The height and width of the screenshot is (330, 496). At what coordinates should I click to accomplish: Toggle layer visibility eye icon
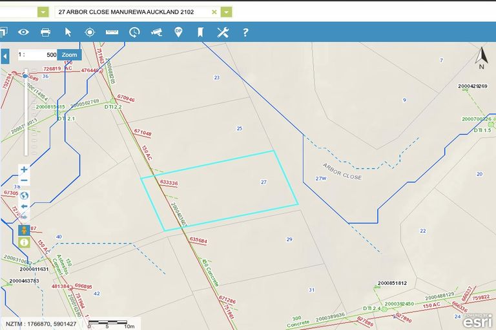tap(23, 32)
